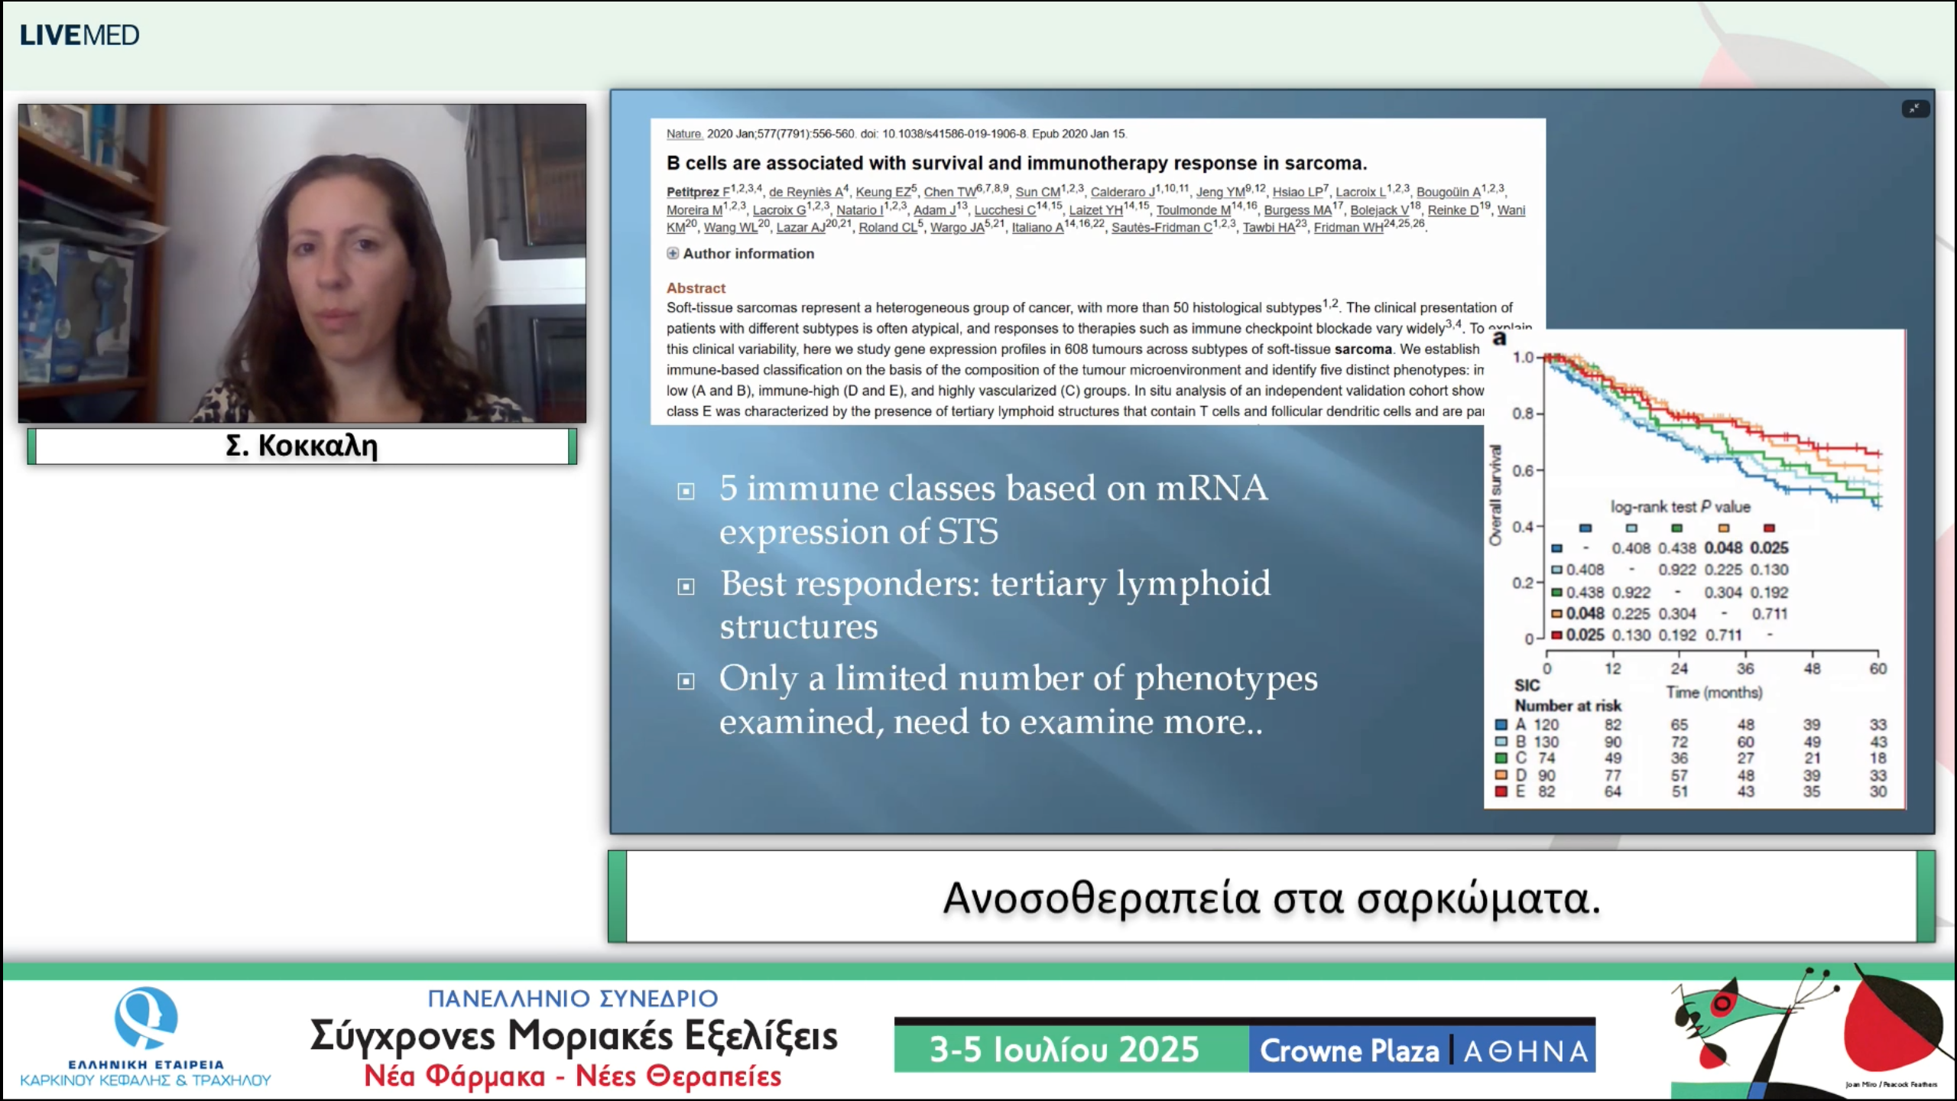The width and height of the screenshot is (1957, 1101).
Task: Click the plus icon beside Author information
Action: coord(672,254)
